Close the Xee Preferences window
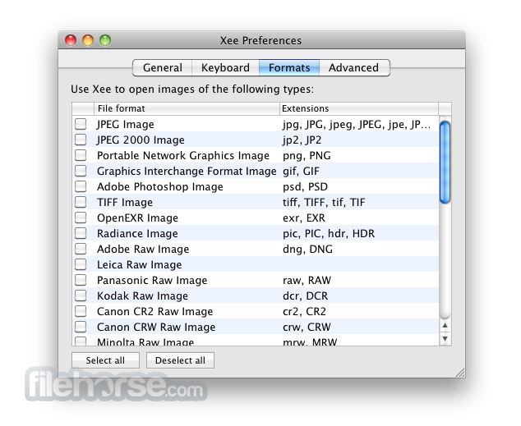 [x=71, y=40]
